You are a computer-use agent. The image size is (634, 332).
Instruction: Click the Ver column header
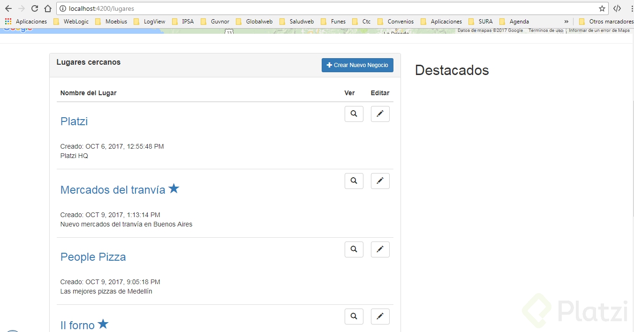[350, 93]
